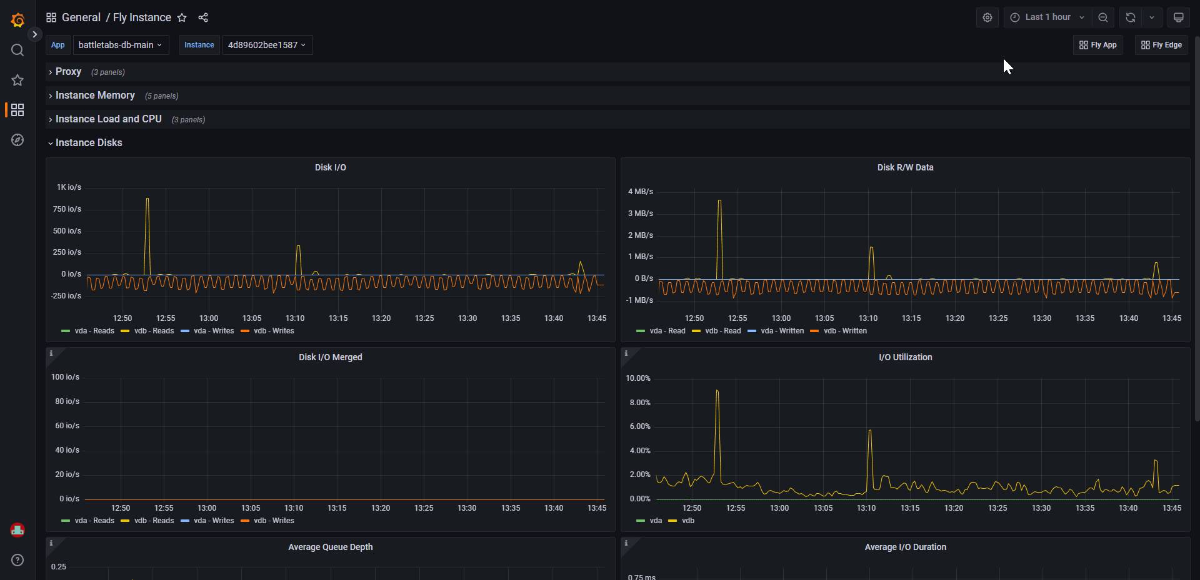Refresh the dashboard
The height and width of the screenshot is (580, 1200).
pyautogui.click(x=1131, y=17)
